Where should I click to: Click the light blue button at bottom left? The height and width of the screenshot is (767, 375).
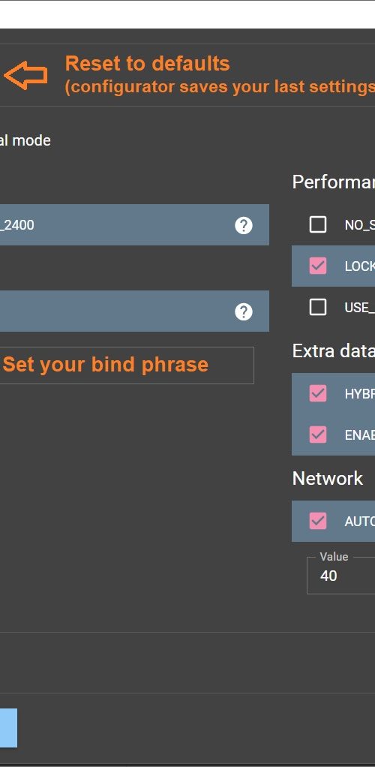click(x=8, y=728)
